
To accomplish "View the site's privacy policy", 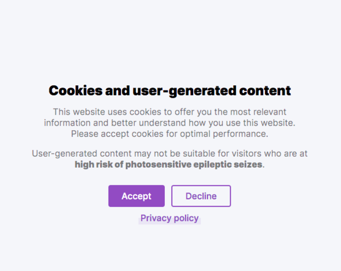I will pyautogui.click(x=169, y=218).
